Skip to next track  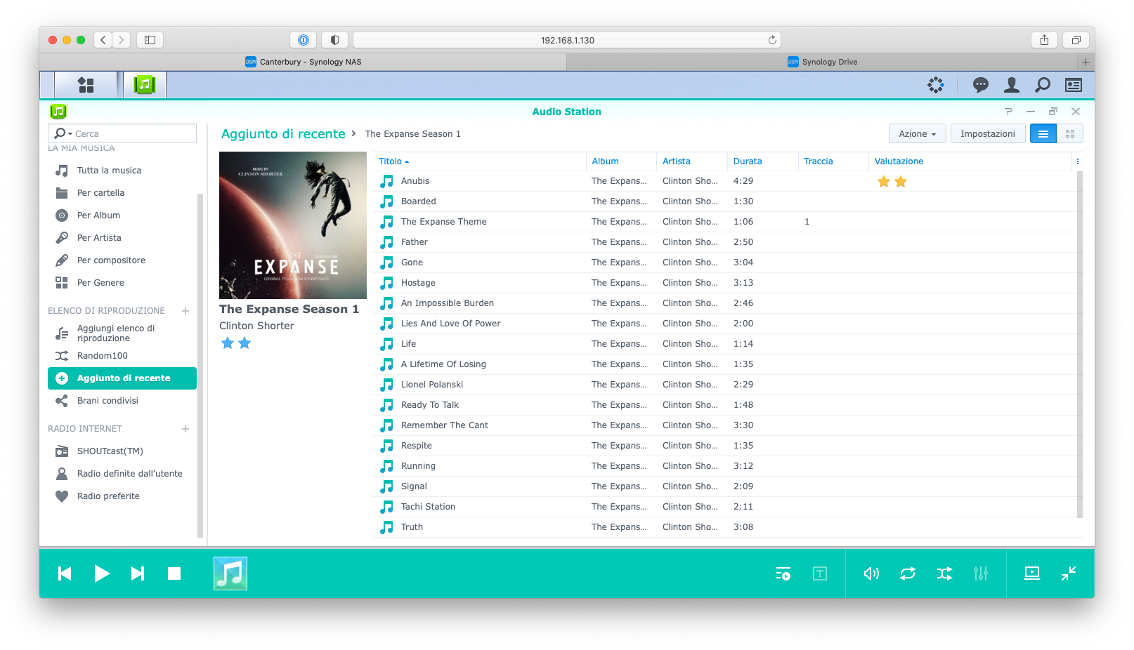tap(138, 573)
